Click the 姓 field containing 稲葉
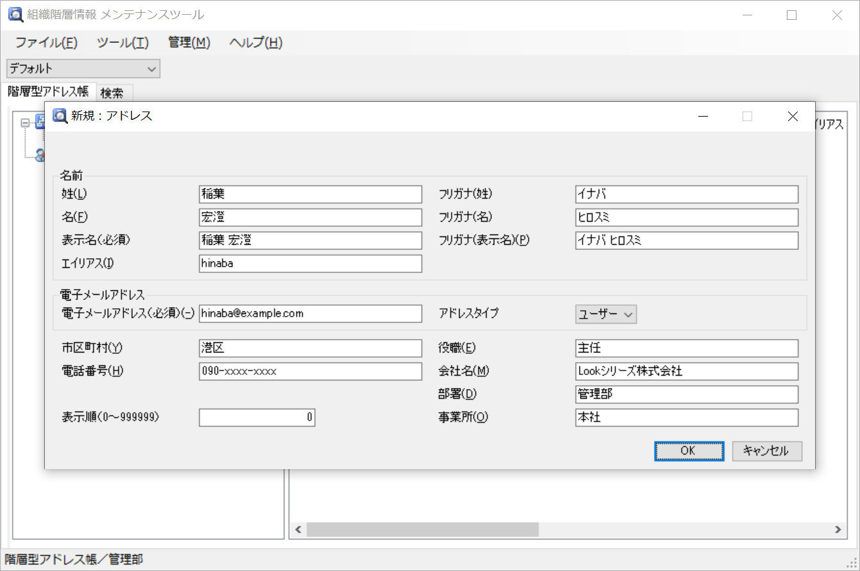 pos(310,194)
